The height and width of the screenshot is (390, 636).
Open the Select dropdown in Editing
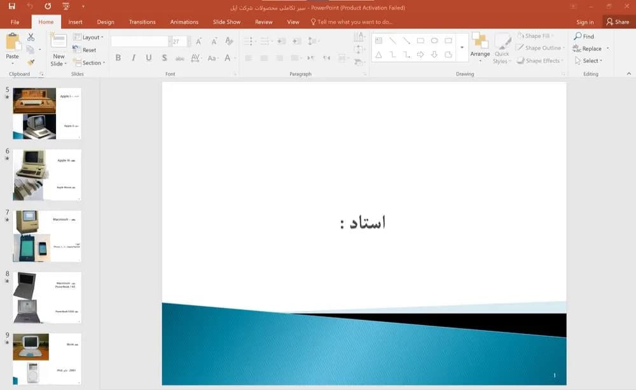point(588,61)
